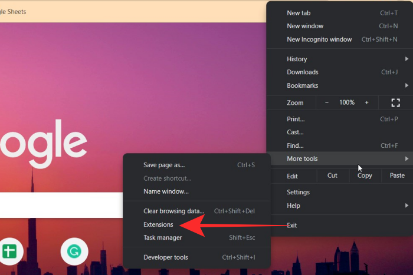Click the Paste button in Edit row
This screenshot has width=413, height=275.
tap(397, 175)
